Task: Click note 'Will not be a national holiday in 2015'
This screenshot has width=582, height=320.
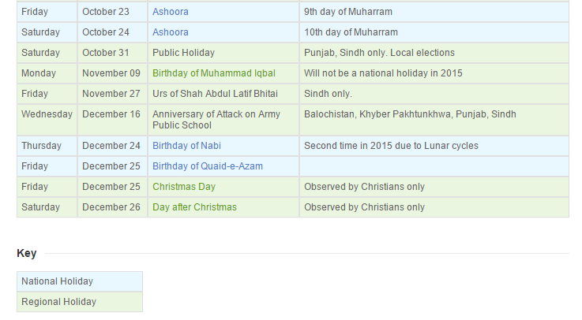Action: 383,73
